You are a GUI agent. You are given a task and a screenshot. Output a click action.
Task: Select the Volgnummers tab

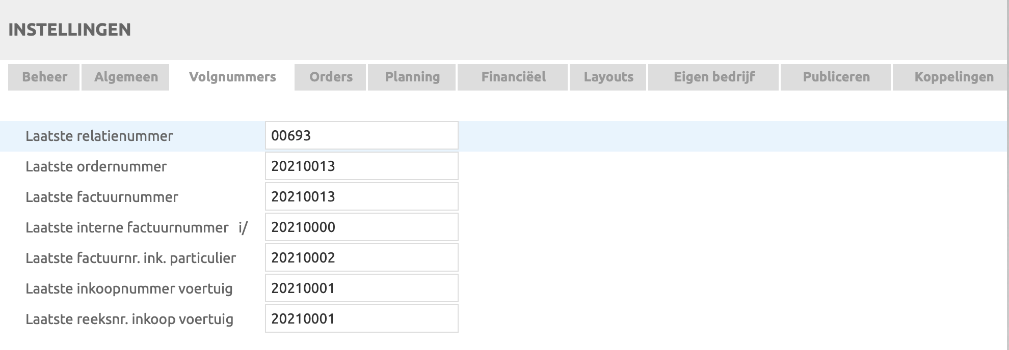click(232, 77)
